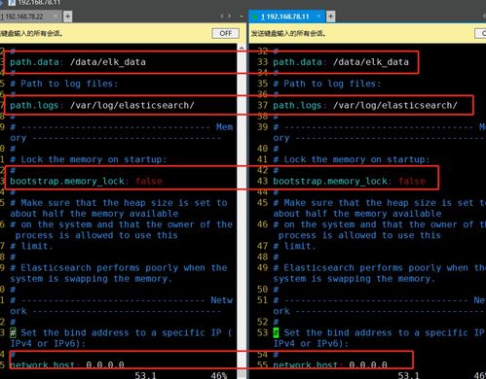Toggle the send-input button in right pane
This screenshot has width=486, height=379.
(480, 33)
